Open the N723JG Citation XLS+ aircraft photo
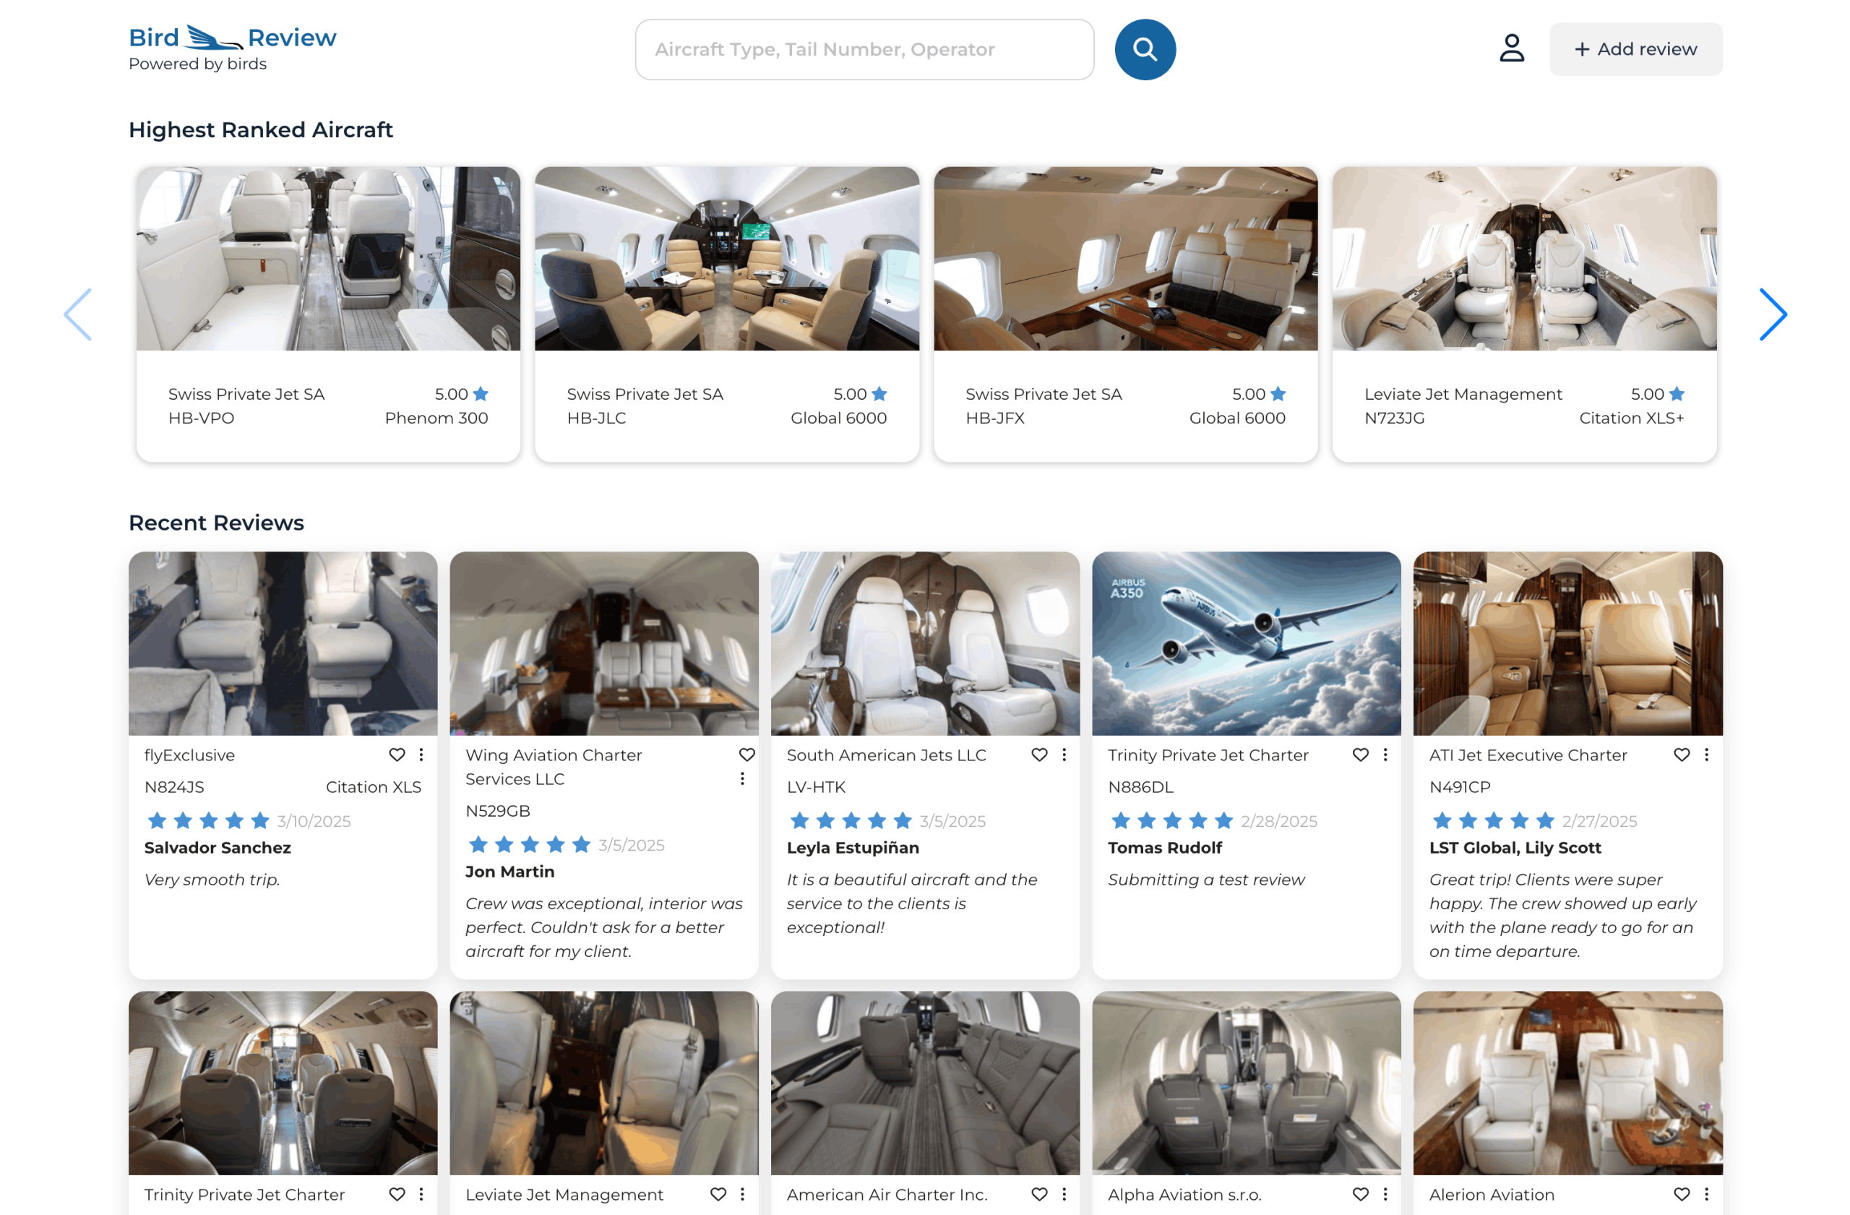The height and width of the screenshot is (1215, 1850). (x=1524, y=258)
